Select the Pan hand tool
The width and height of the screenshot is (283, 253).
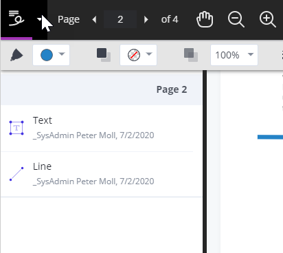205,19
